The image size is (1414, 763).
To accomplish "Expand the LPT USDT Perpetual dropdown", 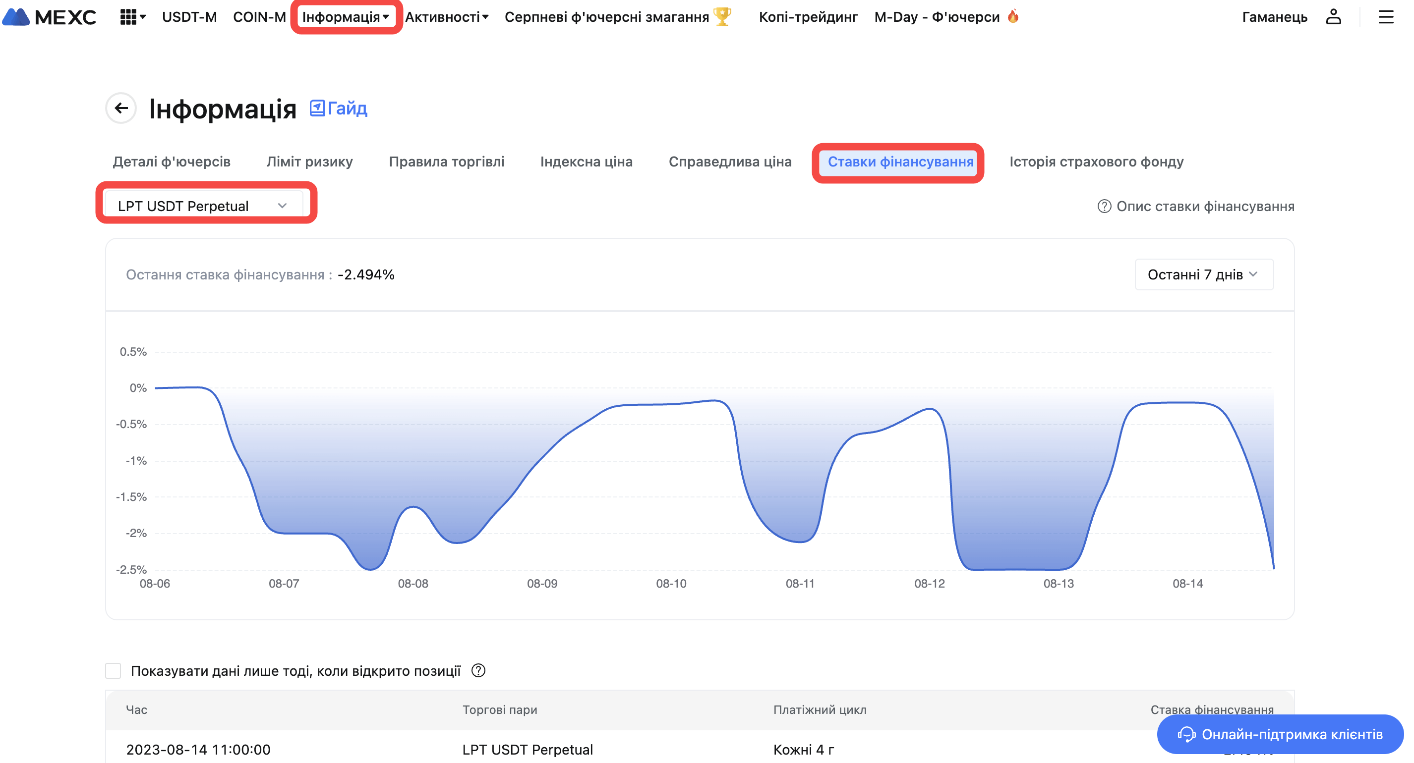I will [x=203, y=206].
